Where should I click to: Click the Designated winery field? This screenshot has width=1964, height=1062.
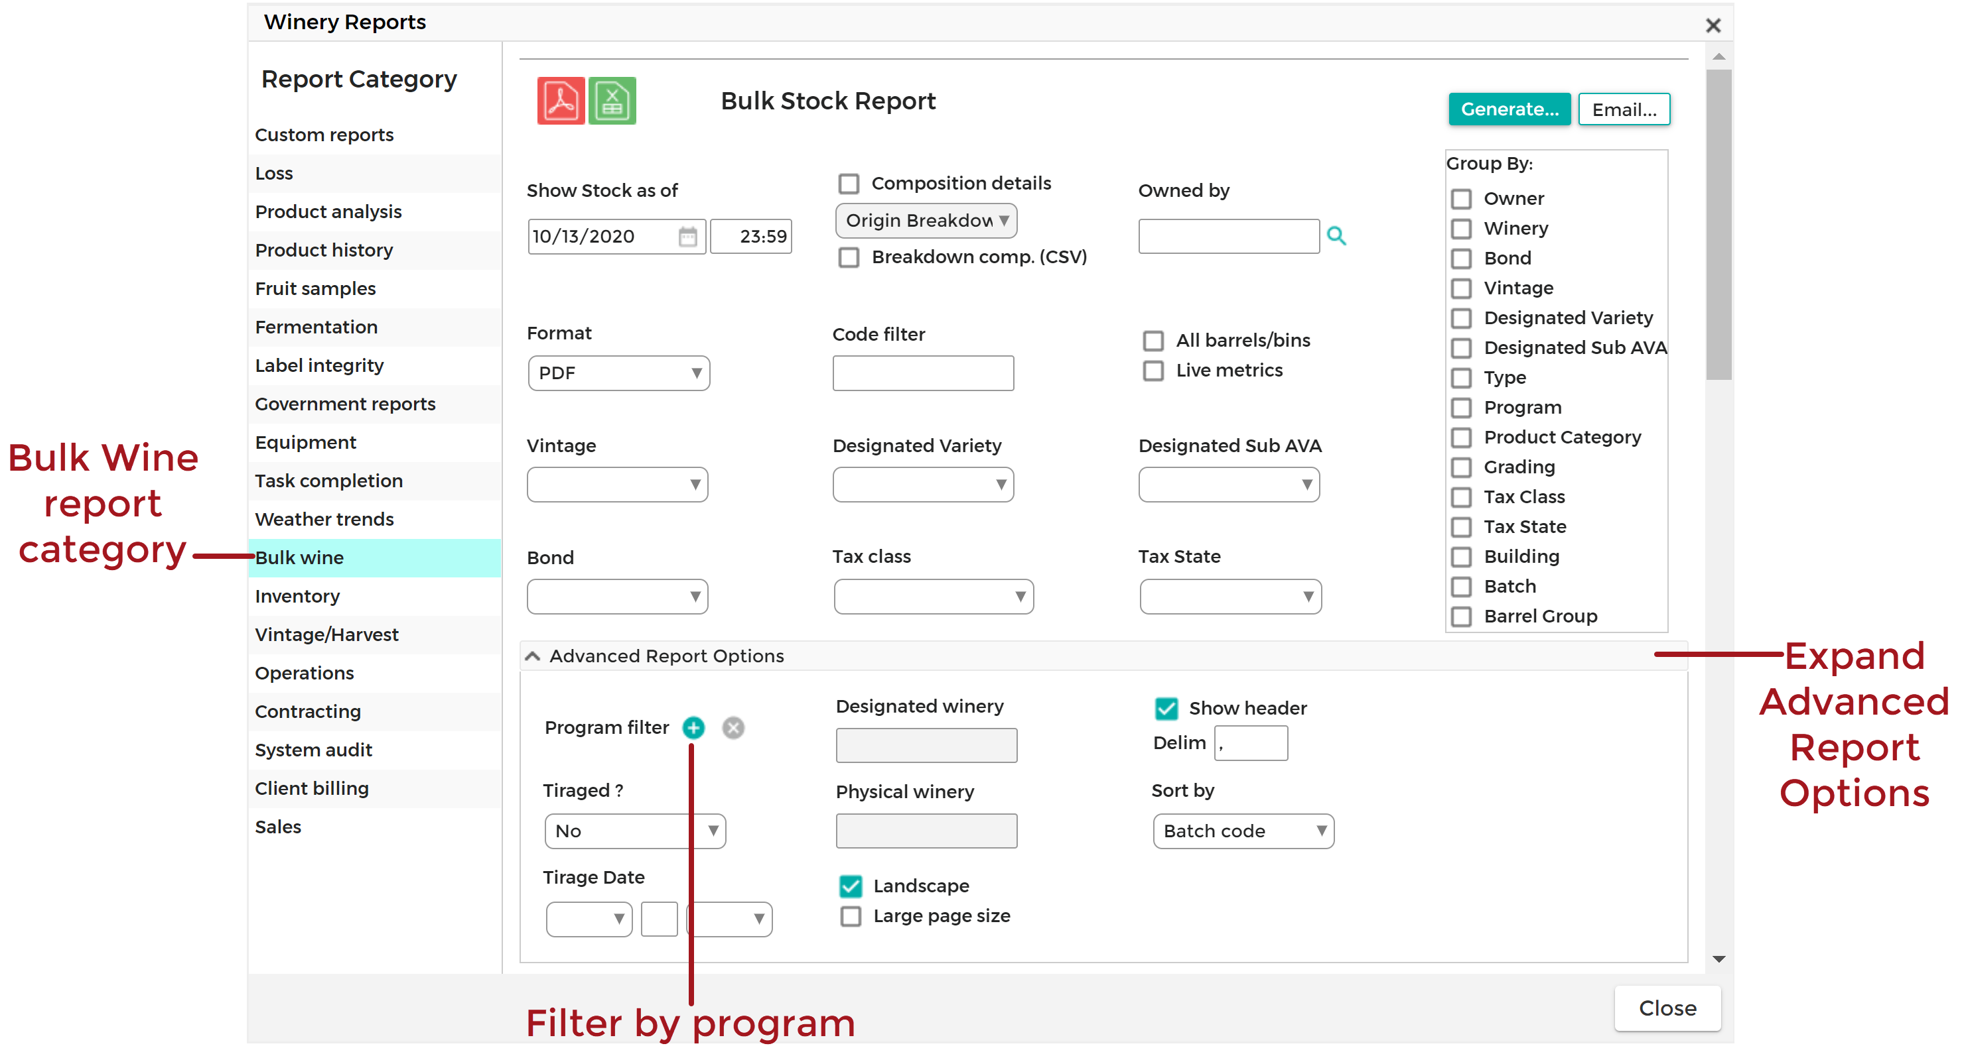point(926,745)
